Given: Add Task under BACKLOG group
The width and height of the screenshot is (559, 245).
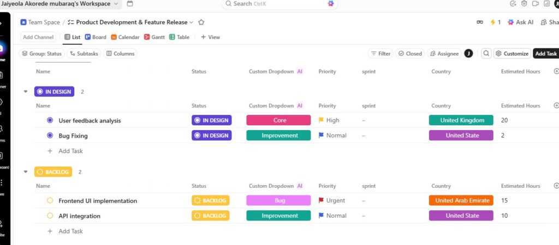Looking at the screenshot, I should tap(66, 231).
